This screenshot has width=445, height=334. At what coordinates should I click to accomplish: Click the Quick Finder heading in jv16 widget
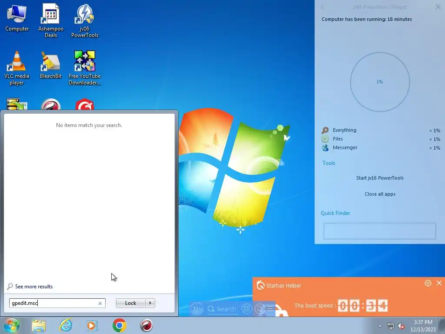coord(335,213)
